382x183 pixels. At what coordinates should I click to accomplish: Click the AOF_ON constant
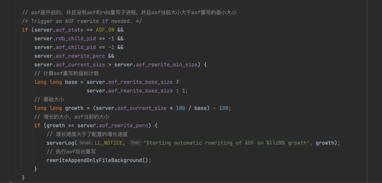click(105, 30)
